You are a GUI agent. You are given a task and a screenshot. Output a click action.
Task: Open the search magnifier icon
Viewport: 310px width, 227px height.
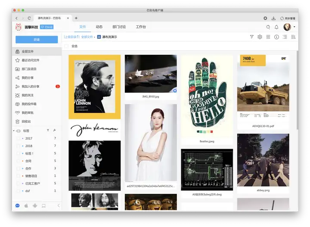(x=268, y=27)
